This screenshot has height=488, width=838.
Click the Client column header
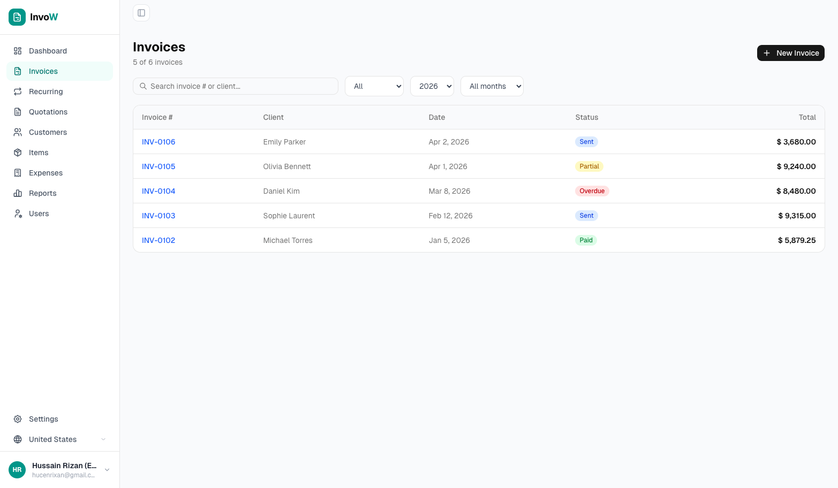274,117
